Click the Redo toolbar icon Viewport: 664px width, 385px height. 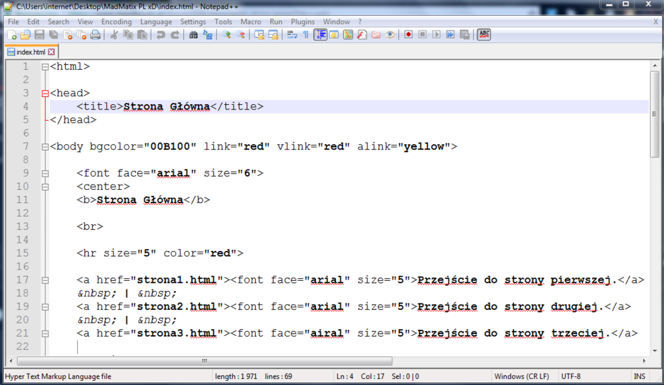[175, 35]
